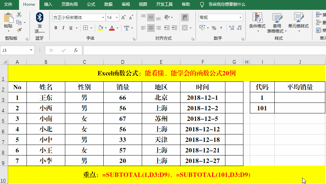Toggle italic formatting

(64, 28)
